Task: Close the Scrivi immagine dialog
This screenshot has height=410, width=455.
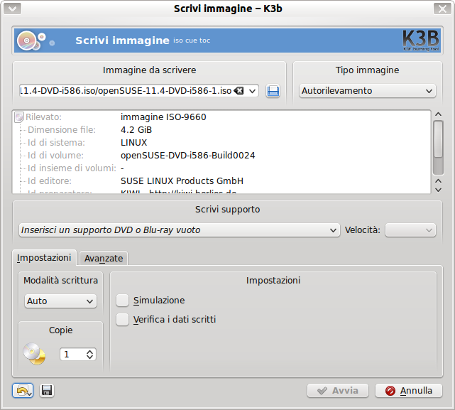Action: coord(442,9)
